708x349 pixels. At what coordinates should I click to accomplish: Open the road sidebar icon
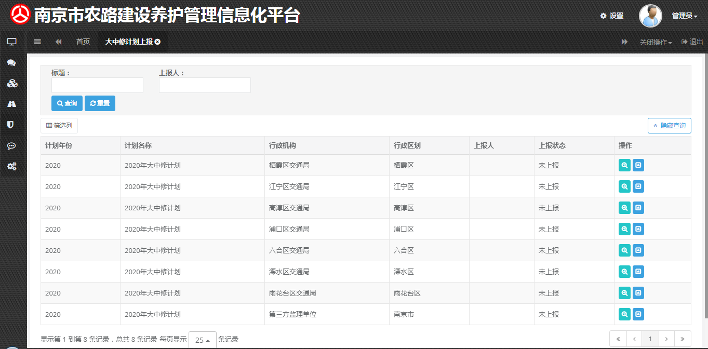tap(11, 104)
